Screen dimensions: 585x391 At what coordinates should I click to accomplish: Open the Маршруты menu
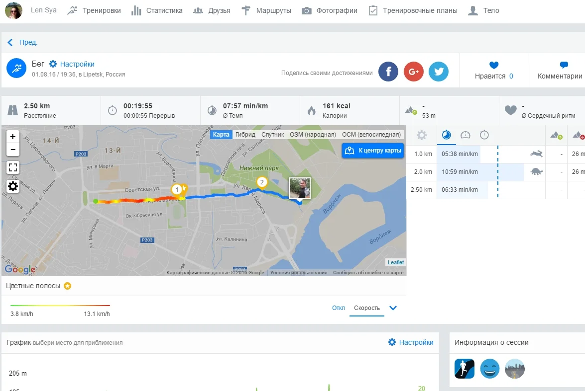[266, 10]
